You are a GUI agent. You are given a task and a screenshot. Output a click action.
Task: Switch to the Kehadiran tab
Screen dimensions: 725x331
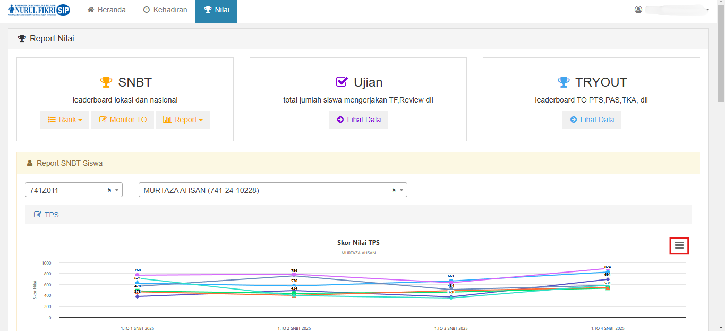coord(165,10)
